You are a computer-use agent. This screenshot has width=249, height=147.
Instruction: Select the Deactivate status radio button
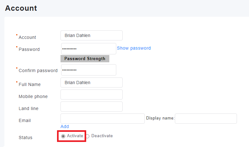pos(88,136)
